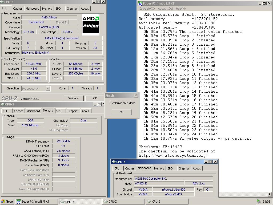The image size is (273, 205).
Task: Click the DRAM Frequency value 220.5 MHz
Action: [63, 141]
